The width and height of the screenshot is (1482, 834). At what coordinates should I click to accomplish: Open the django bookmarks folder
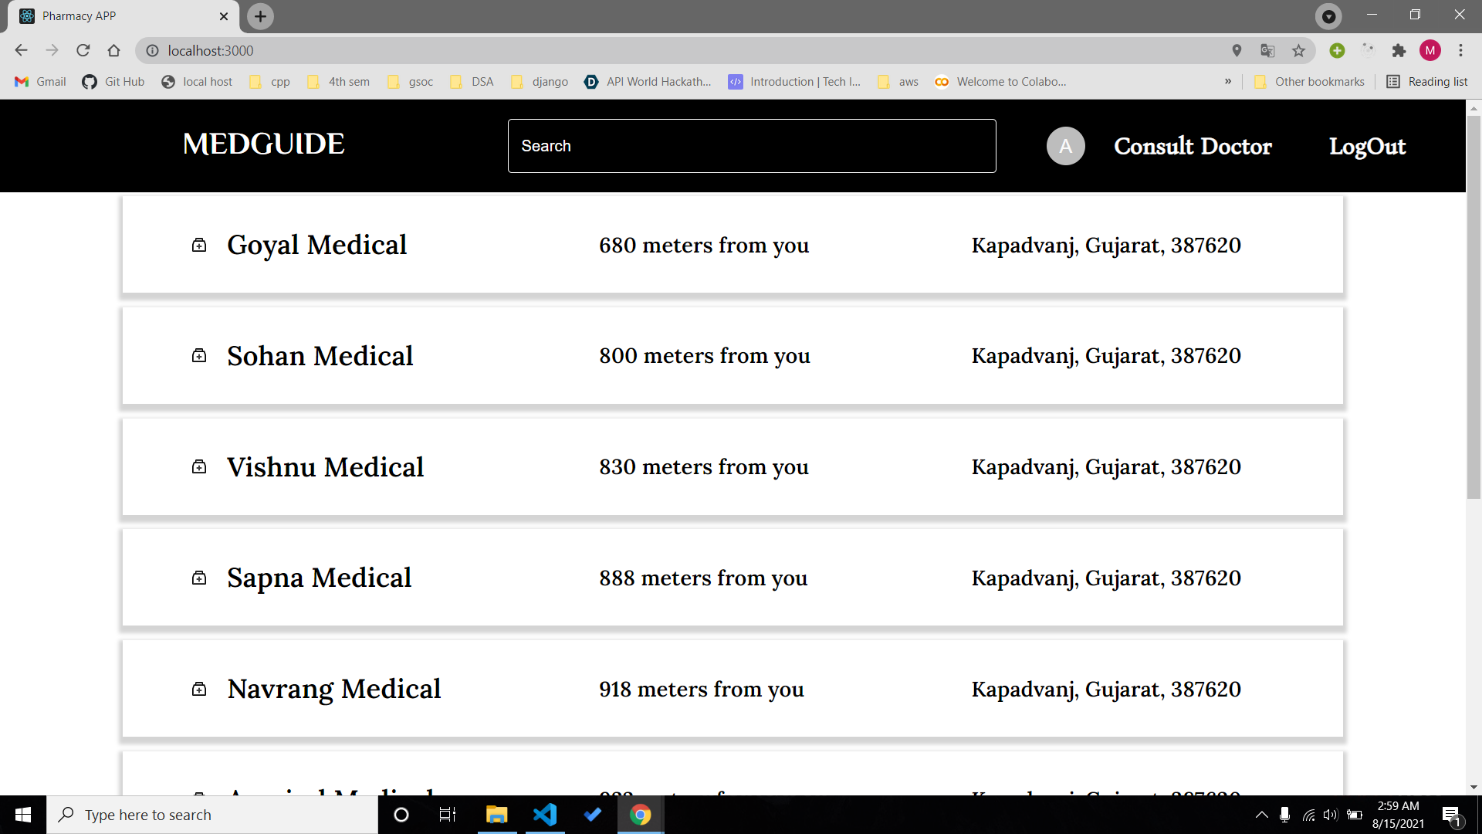pyautogui.click(x=540, y=82)
